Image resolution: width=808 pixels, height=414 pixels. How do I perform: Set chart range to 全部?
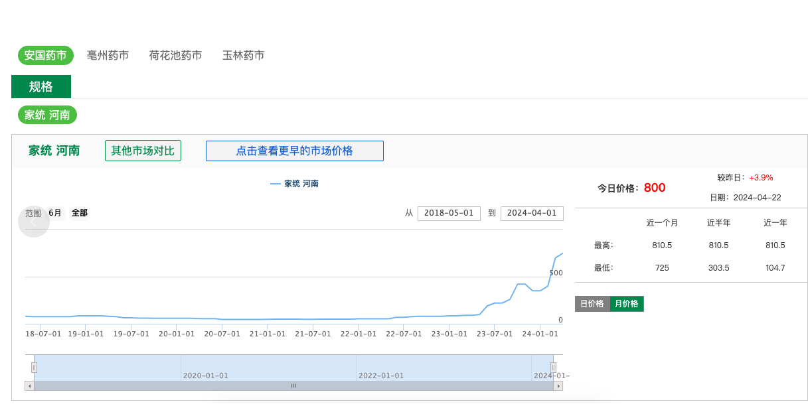(80, 213)
